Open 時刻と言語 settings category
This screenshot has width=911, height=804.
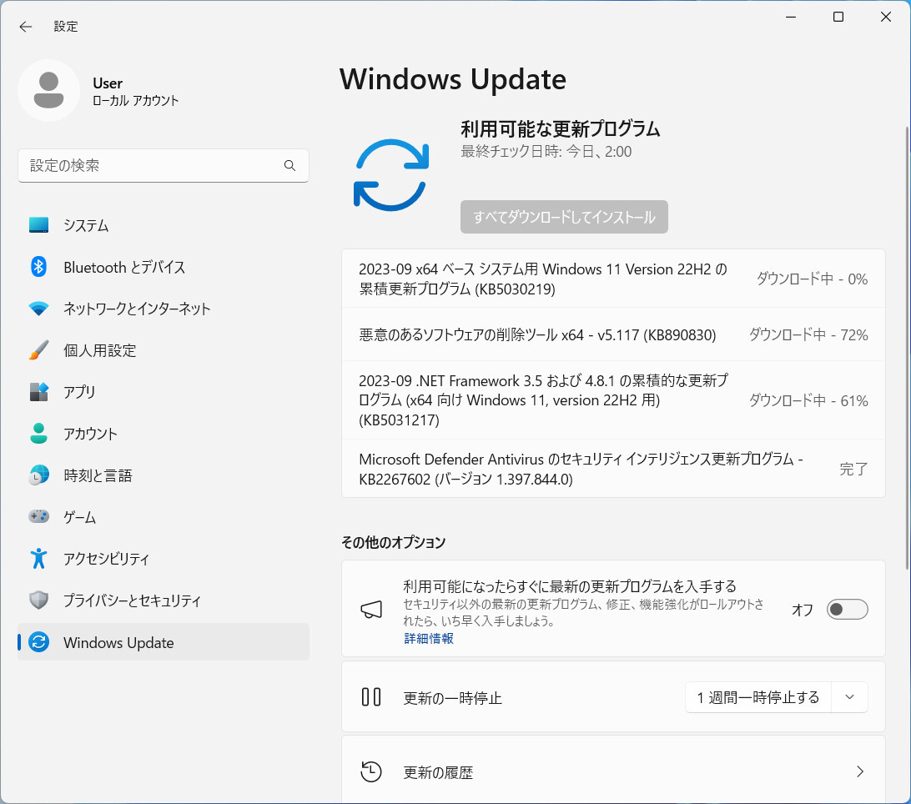164,475
